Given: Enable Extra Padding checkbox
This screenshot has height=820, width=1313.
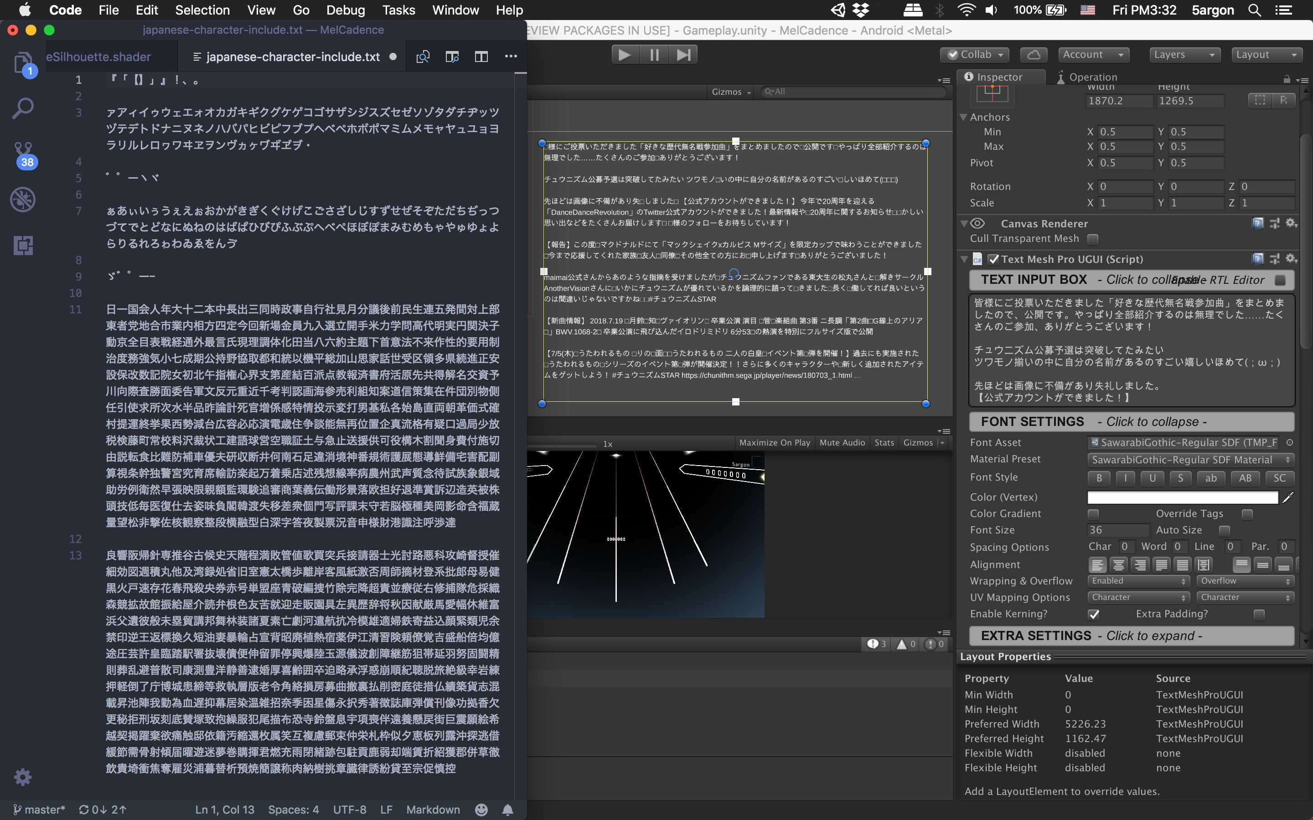Looking at the screenshot, I should click(x=1259, y=614).
